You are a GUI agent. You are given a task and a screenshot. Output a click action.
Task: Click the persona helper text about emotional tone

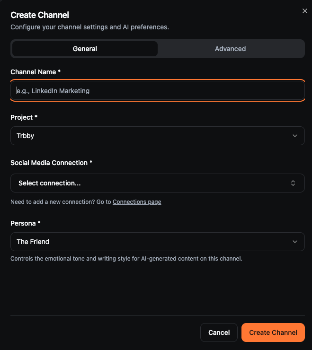click(126, 259)
